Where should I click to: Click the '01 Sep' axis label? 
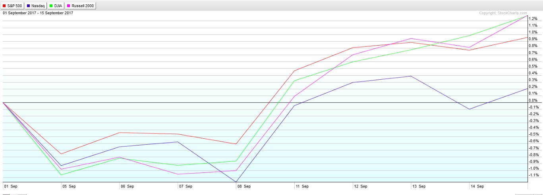click(x=10, y=186)
